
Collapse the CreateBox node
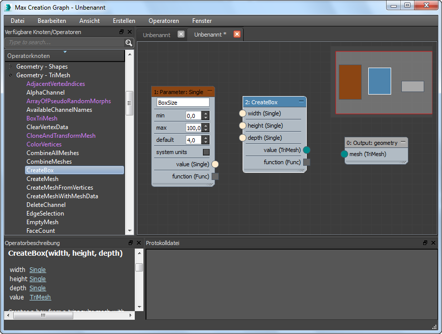(x=301, y=101)
